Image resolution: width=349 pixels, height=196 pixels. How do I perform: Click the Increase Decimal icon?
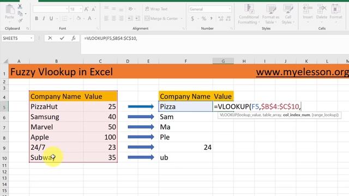[221, 19]
